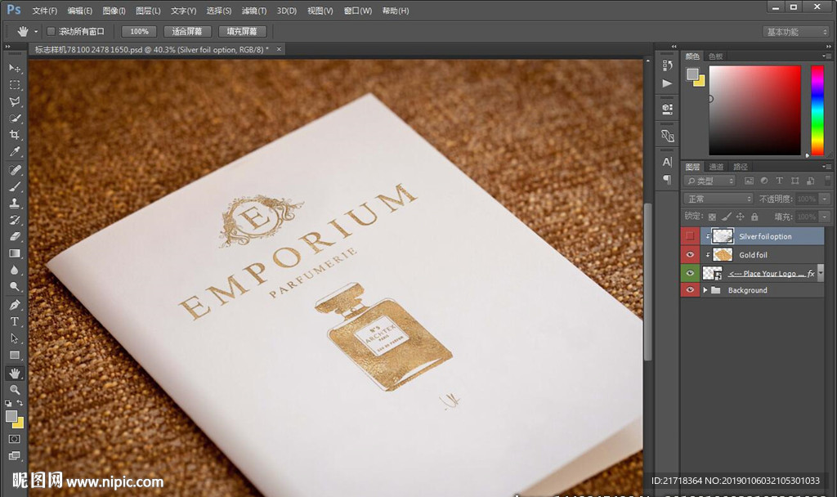
Task: Open the 填充 fill dropdown arrow
Action: (x=825, y=217)
